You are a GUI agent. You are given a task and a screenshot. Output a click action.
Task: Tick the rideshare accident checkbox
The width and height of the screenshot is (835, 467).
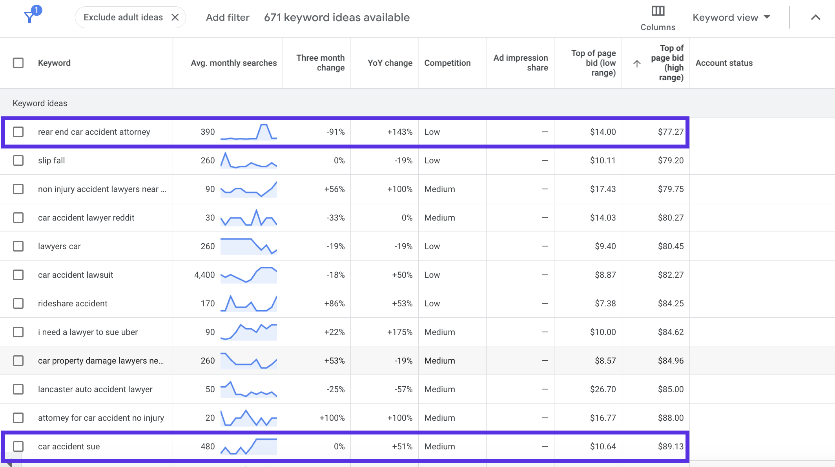click(x=18, y=303)
